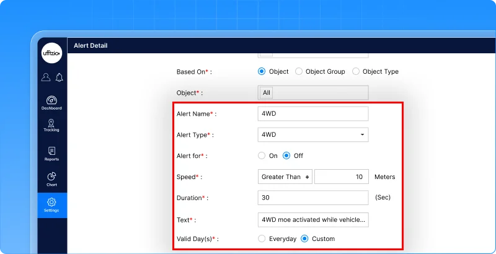Open the Tracking map-pin icon

pyautogui.click(x=51, y=123)
